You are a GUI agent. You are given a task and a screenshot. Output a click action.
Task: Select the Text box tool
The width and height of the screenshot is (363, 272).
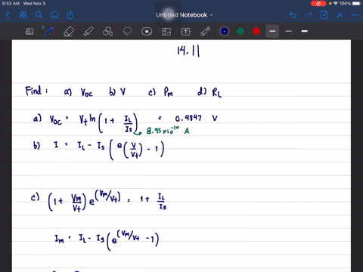pos(186,32)
